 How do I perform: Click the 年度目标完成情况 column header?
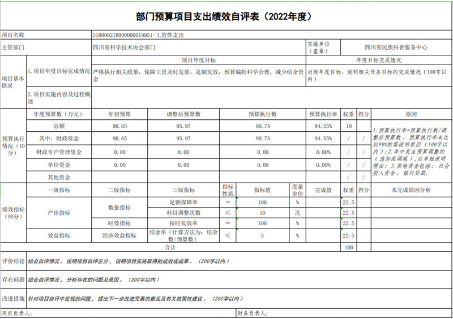pos(378,60)
